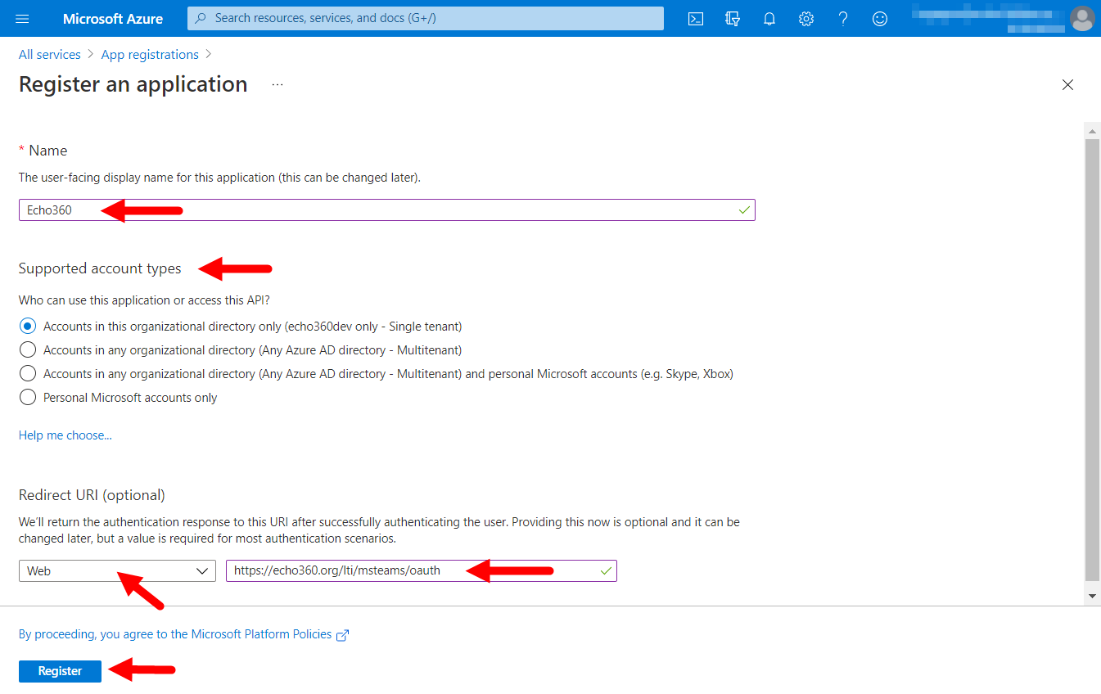Click the Microsoft Azure home logo
This screenshot has width=1101, height=694.
(113, 18)
